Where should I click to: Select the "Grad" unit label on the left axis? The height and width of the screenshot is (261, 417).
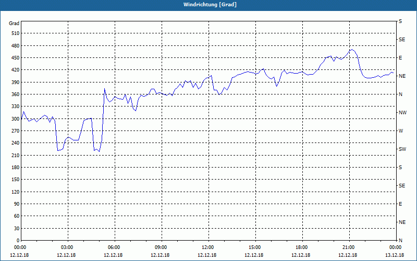pyautogui.click(x=14, y=23)
